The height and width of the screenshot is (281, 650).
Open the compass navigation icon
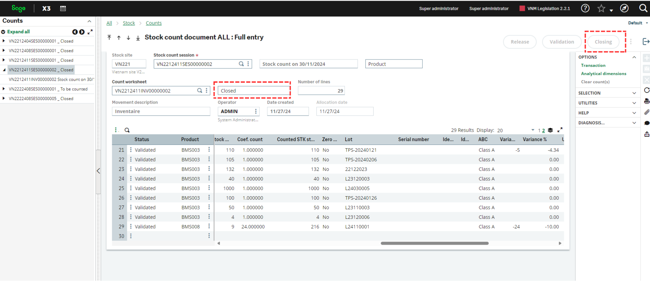[624, 8]
